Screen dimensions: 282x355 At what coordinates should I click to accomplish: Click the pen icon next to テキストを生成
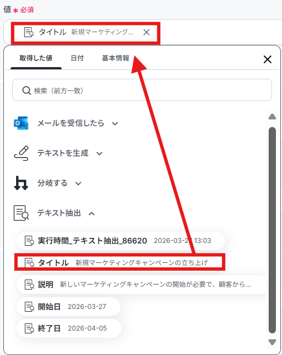point(21,153)
